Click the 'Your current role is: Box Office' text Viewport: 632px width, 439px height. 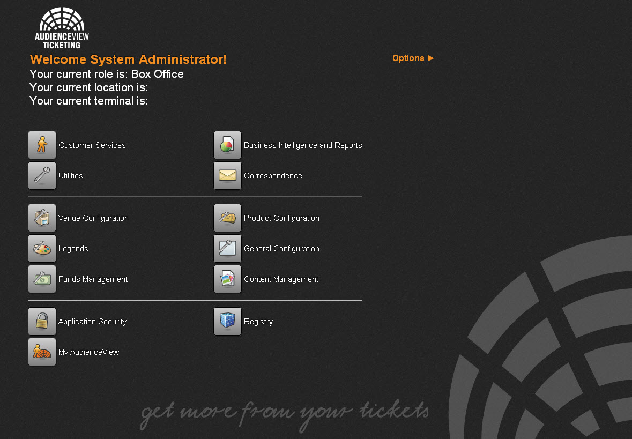(107, 74)
